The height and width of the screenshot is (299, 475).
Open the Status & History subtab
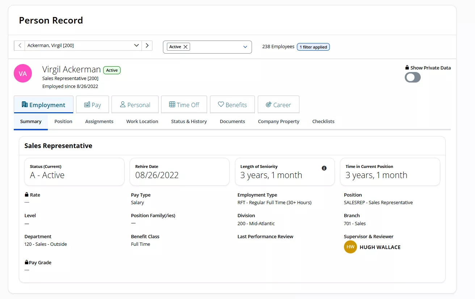189,122
